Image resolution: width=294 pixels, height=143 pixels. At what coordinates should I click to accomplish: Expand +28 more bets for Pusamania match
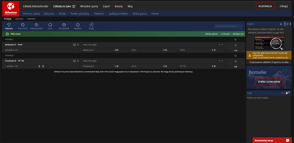click(235, 67)
